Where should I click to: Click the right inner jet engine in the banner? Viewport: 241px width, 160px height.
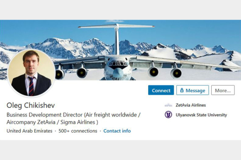153,72
